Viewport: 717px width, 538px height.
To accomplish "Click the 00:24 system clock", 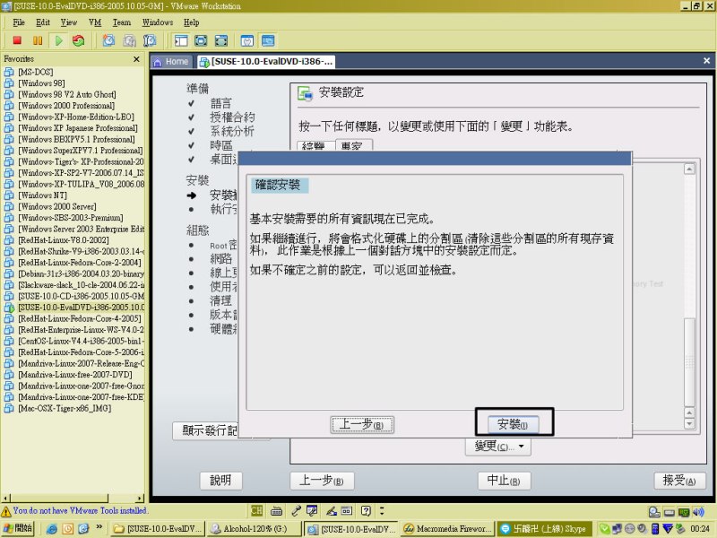I will point(700,529).
